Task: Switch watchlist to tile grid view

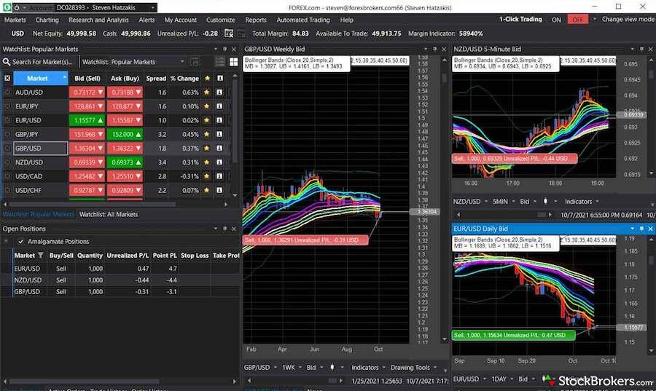Action: pos(233,63)
